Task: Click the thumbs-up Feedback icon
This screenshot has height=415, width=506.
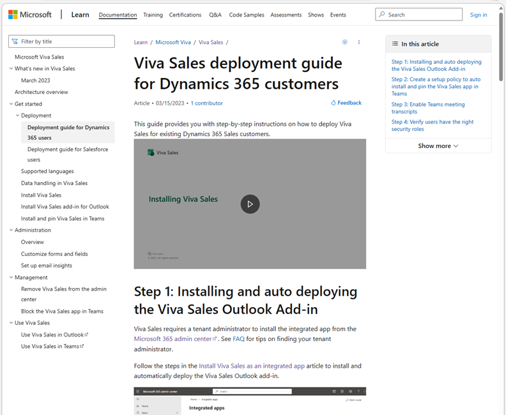Action: click(333, 103)
